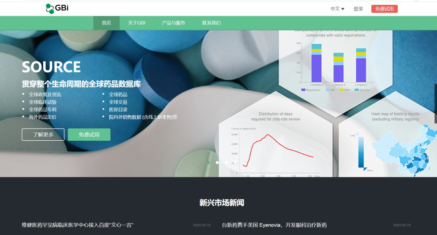Click the bidding results heat map of China
This screenshot has width=437, height=235.
(x=404, y=150)
